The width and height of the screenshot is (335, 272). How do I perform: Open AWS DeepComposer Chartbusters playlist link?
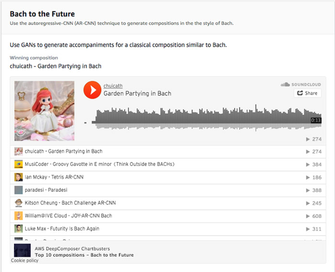72,249
